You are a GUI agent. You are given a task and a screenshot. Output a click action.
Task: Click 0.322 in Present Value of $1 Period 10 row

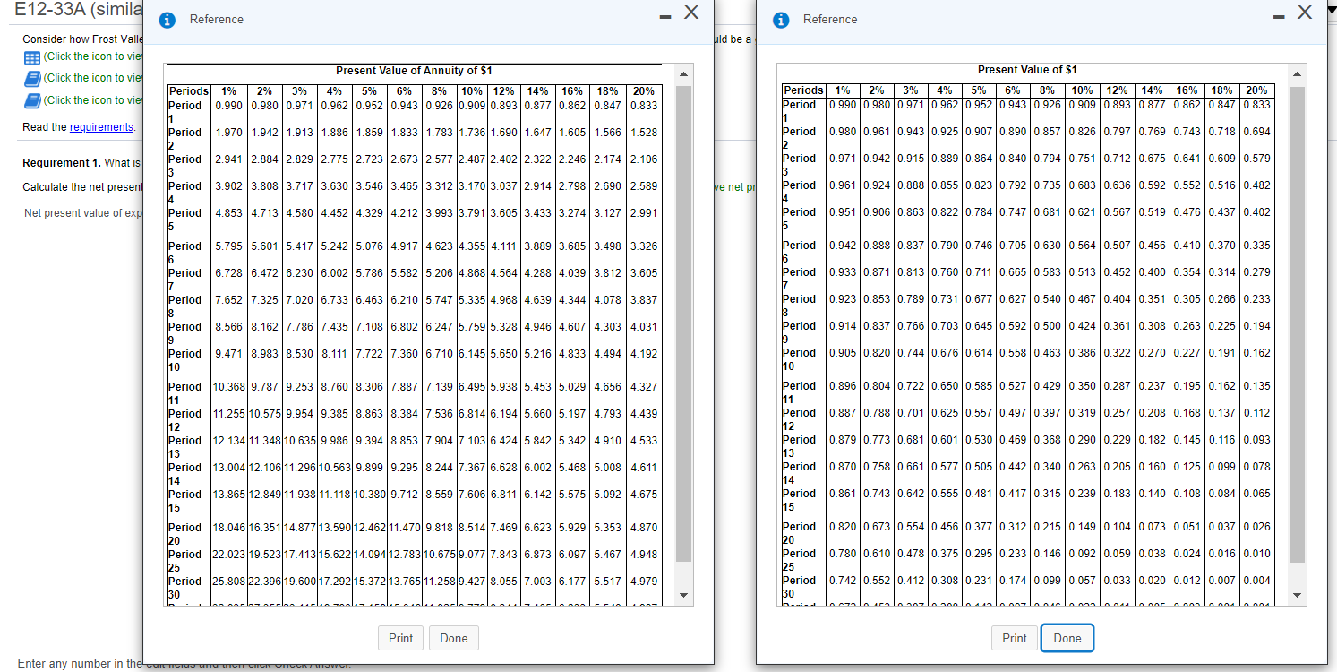[x=1117, y=353]
